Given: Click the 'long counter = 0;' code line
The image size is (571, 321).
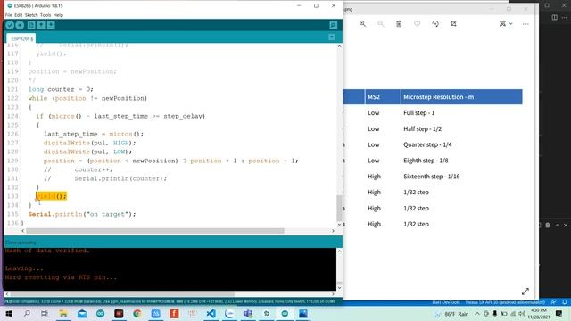Looking at the screenshot, I should click(61, 89).
